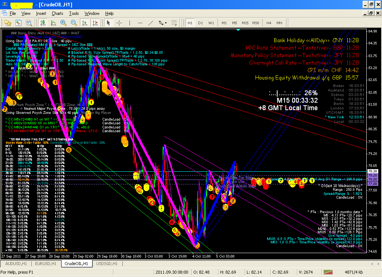Select the Crosshair tool
Image resolution: width=382 pixels, height=277 pixels.
point(119,23)
